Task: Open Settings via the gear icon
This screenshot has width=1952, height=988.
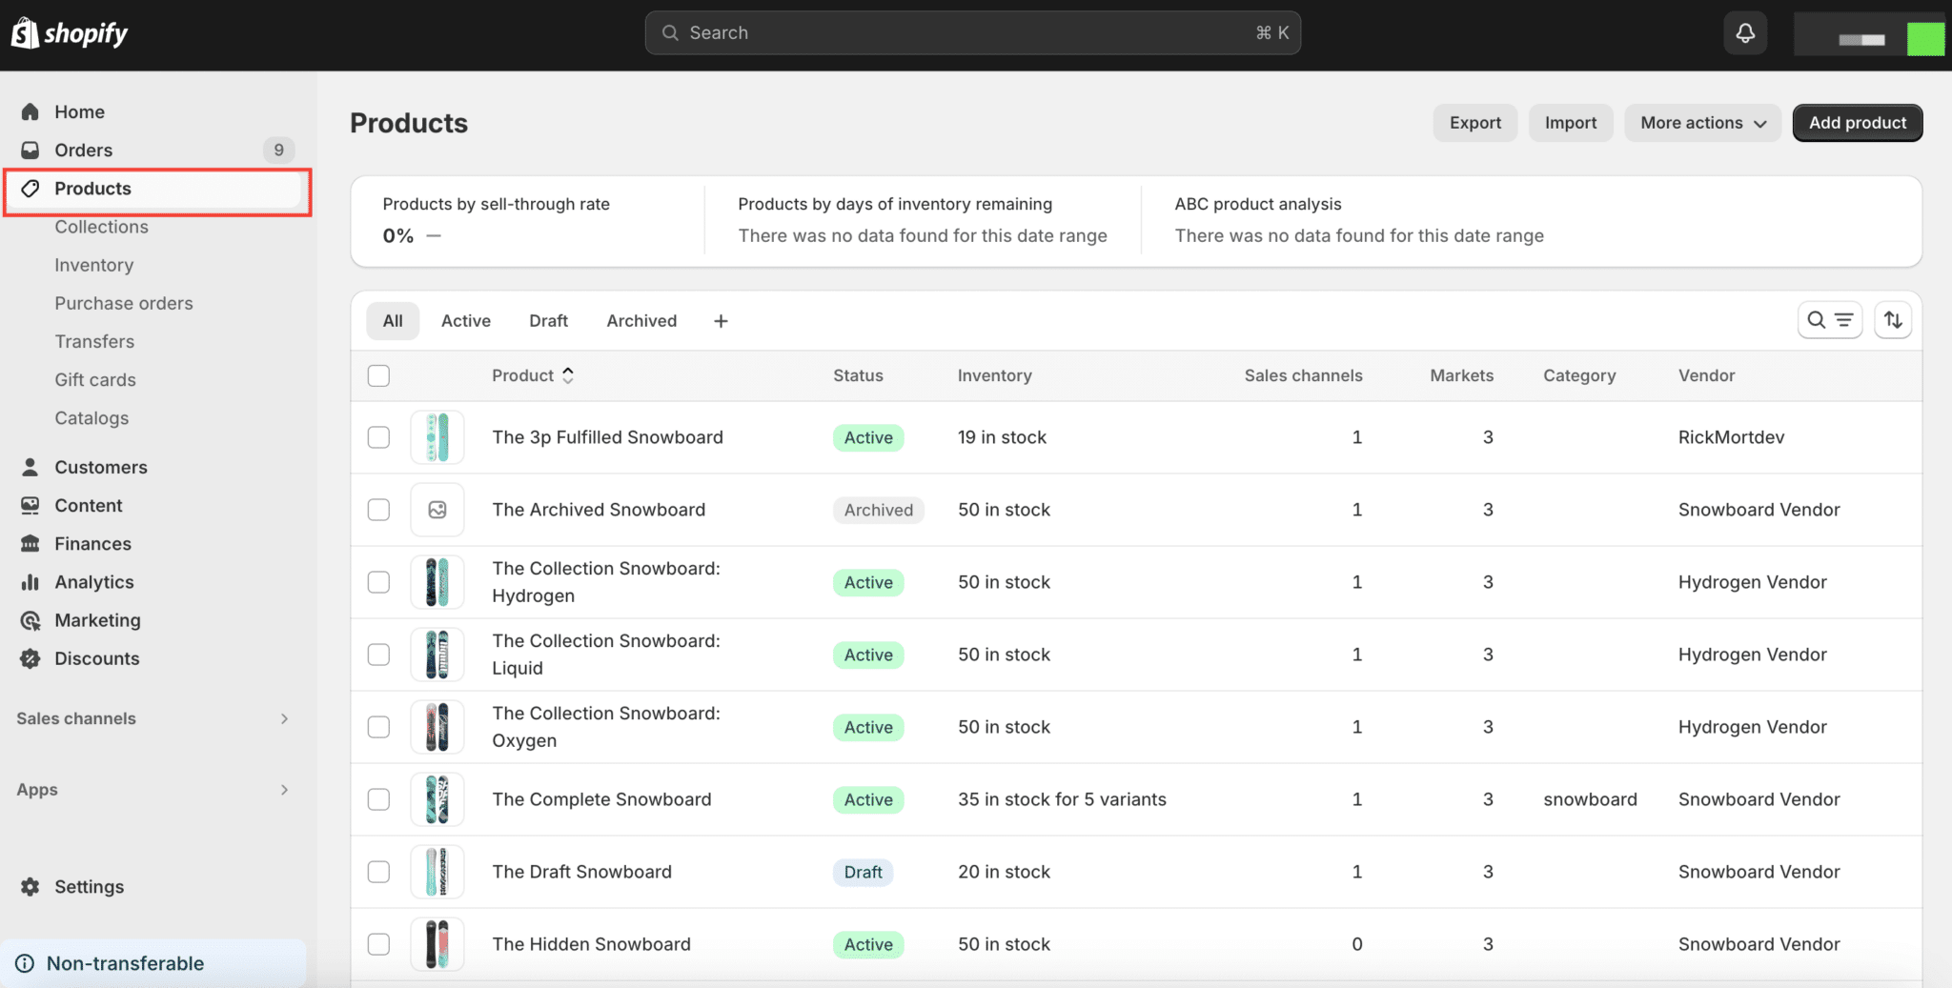Action: click(x=30, y=887)
